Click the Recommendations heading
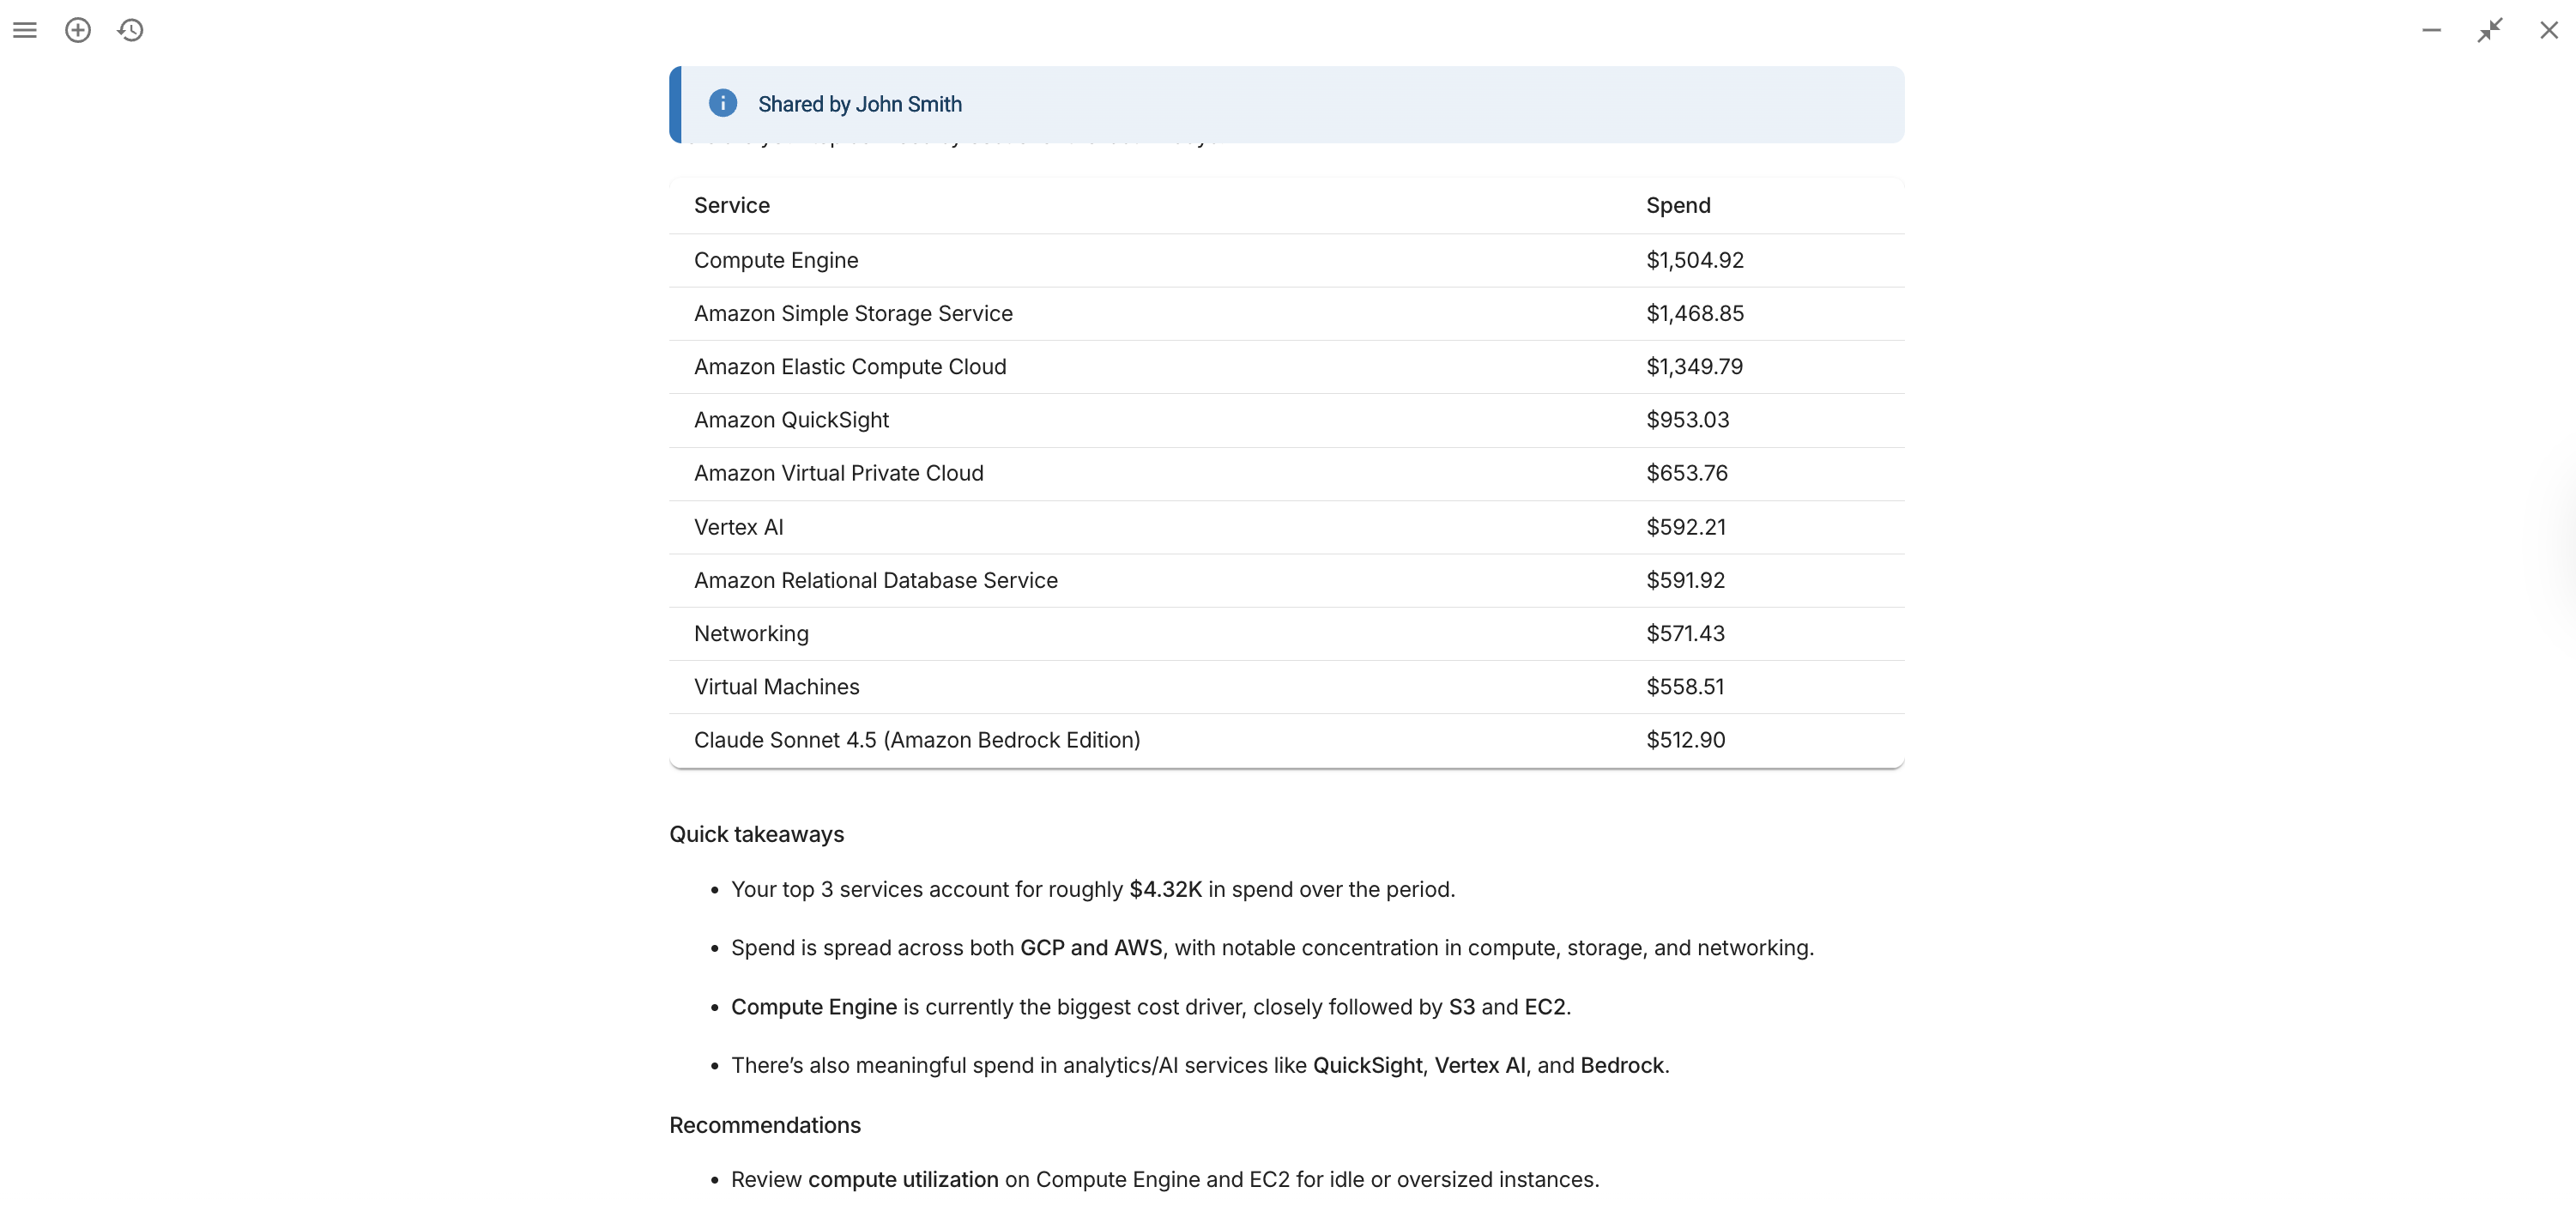 (x=764, y=1125)
